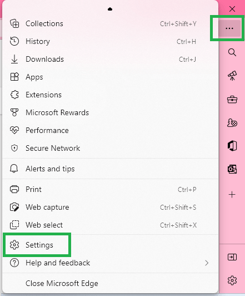Open the Tools briefcase icon in sidebar
Image resolution: width=245 pixels, height=296 pixels.
(x=232, y=99)
